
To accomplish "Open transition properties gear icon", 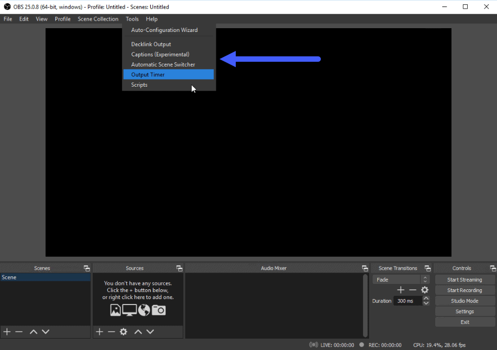I will pyautogui.click(x=425, y=290).
